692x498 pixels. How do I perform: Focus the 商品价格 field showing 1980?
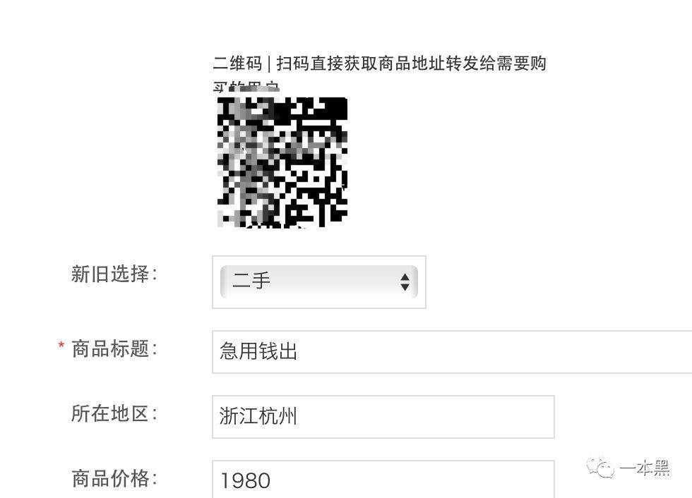pyautogui.click(x=383, y=480)
